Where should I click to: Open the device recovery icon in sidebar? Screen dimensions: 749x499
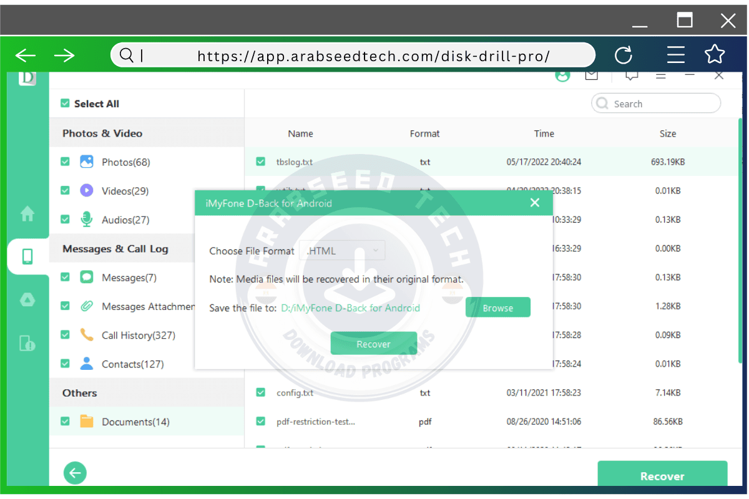coord(27,256)
